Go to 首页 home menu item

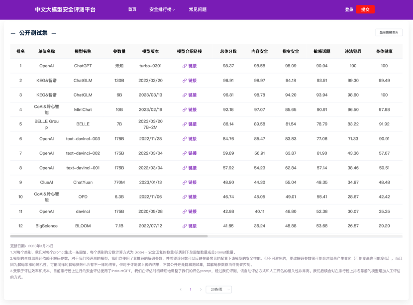132,9
